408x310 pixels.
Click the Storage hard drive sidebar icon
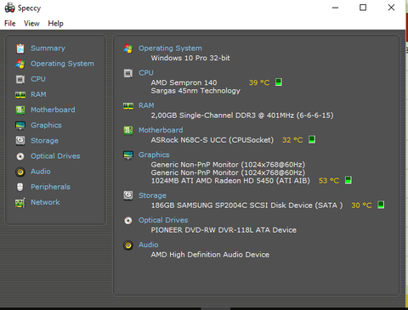click(x=20, y=141)
